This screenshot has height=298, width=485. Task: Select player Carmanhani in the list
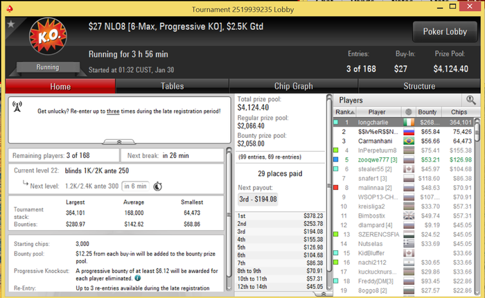403,141
